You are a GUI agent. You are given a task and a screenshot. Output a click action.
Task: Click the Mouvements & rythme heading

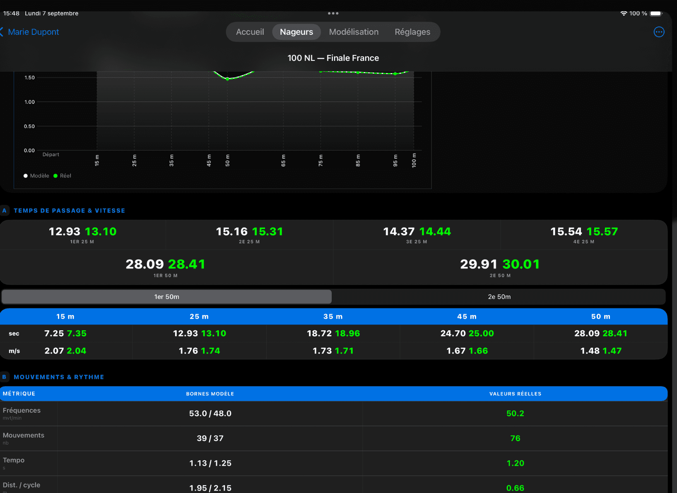click(x=59, y=377)
